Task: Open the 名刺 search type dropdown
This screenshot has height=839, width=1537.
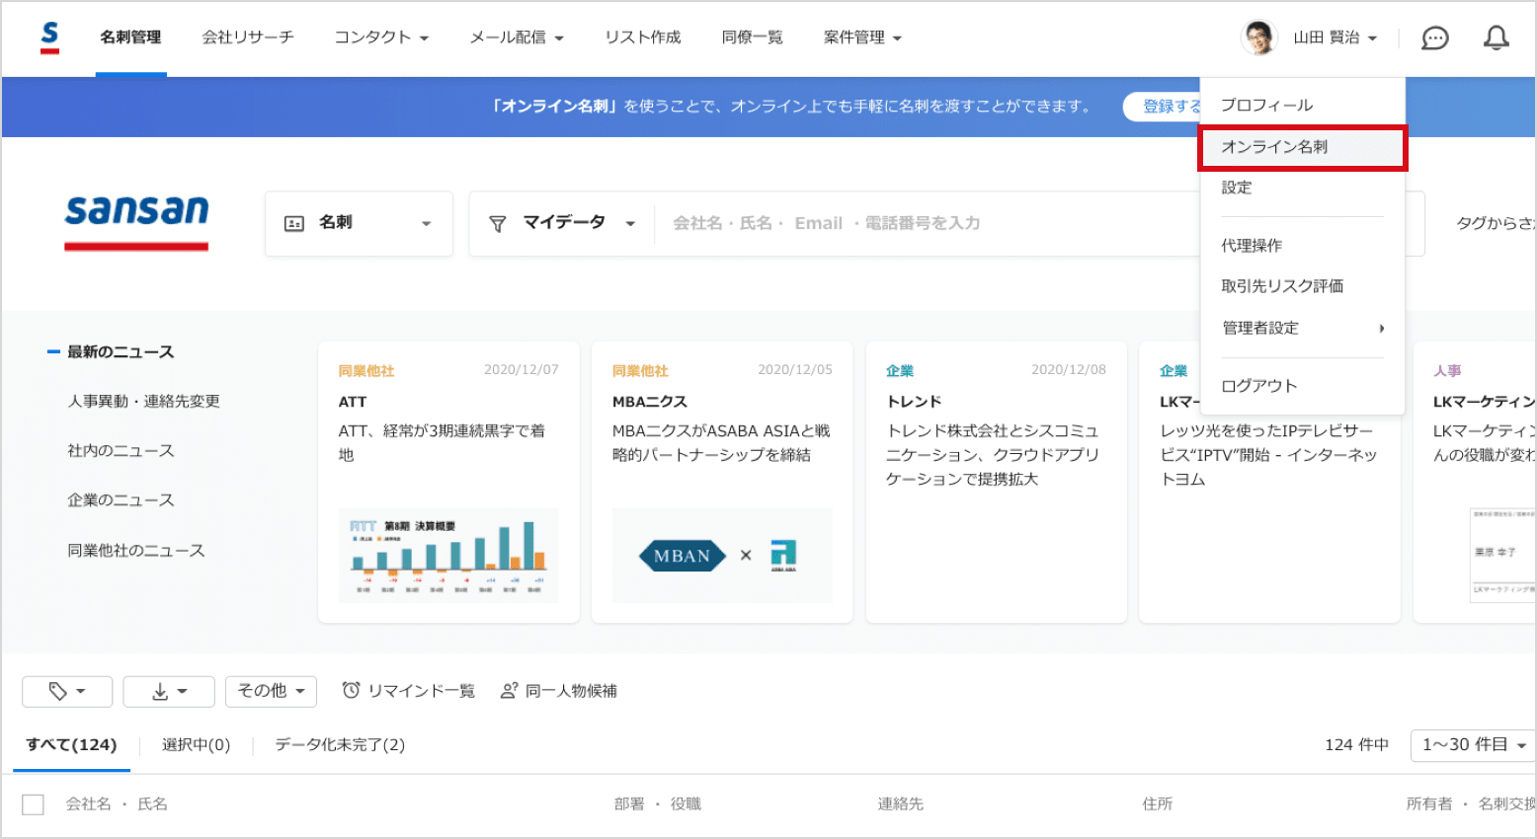Action: pos(359,224)
